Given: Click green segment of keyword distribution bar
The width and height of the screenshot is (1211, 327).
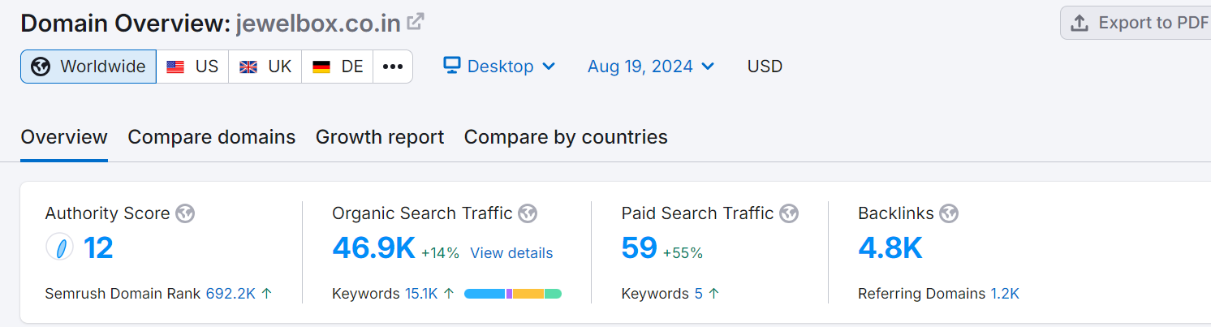Looking at the screenshot, I should click(x=553, y=294).
